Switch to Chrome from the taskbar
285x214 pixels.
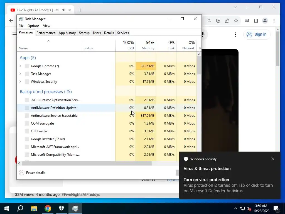48,208
